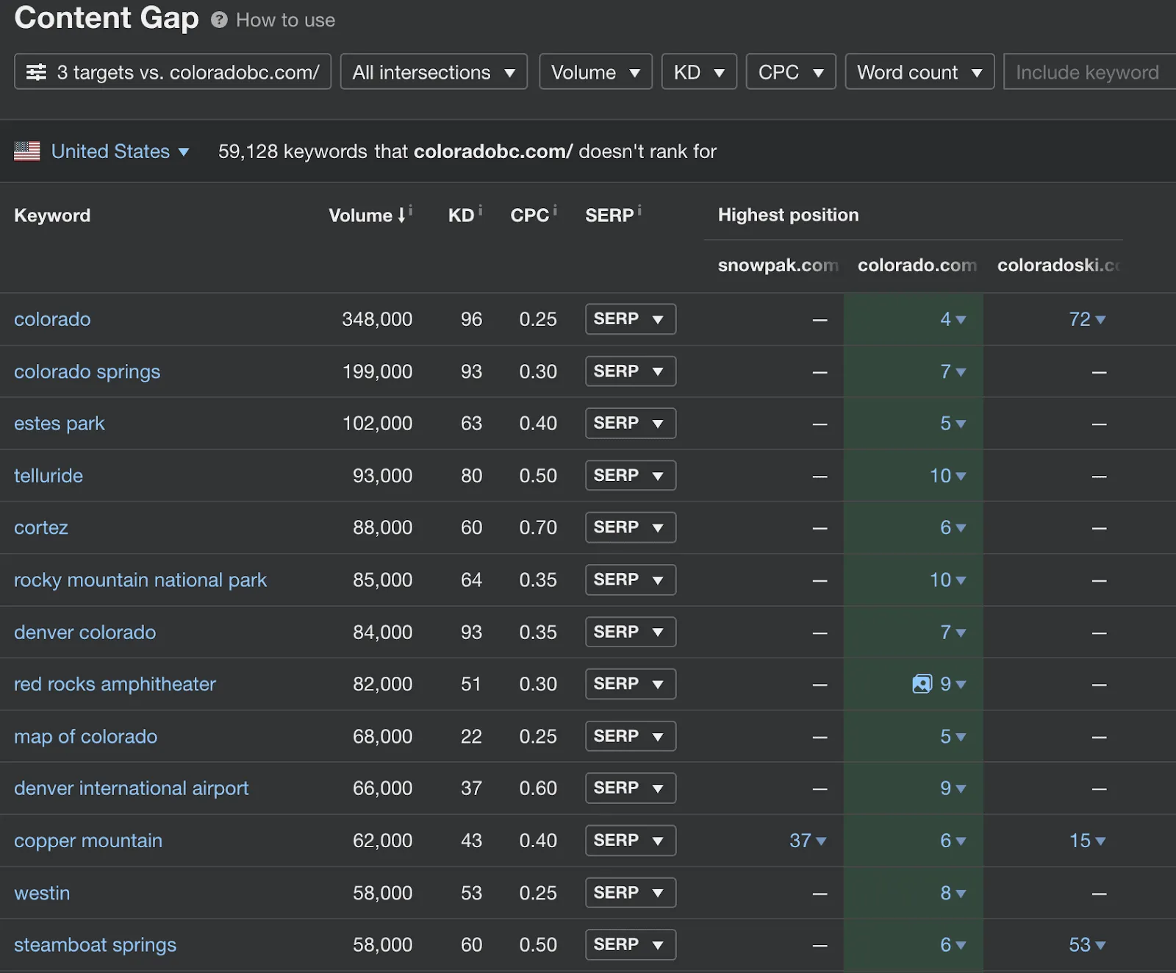Open the Volume filter dropdown

tap(595, 71)
